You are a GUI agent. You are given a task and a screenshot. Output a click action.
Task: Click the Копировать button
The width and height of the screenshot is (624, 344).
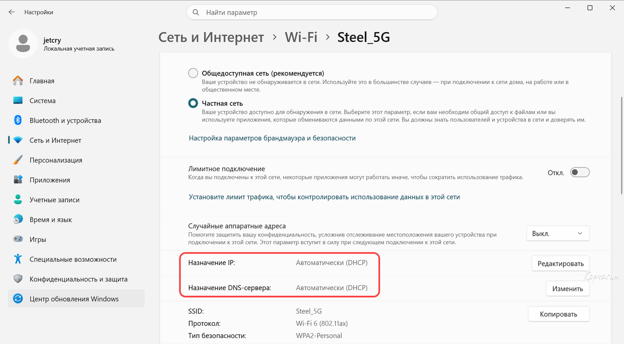558,314
